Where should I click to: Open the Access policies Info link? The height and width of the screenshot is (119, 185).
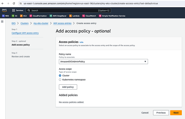click(81, 42)
